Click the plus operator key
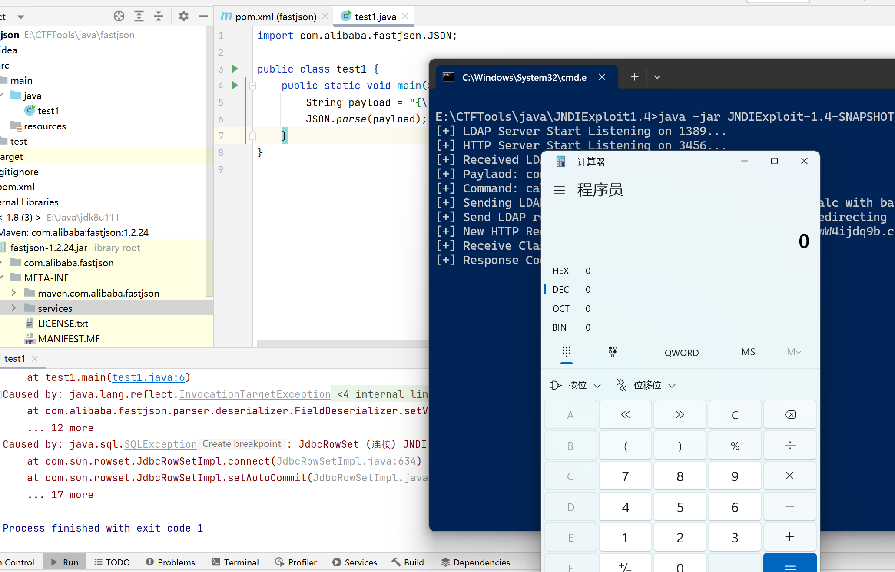The height and width of the screenshot is (572, 895). tap(790, 537)
